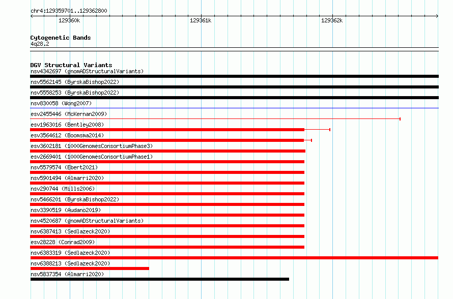Select the red bar of nsv3390519
Image resolution: width=453 pixels, height=299 pixels.
point(167,215)
